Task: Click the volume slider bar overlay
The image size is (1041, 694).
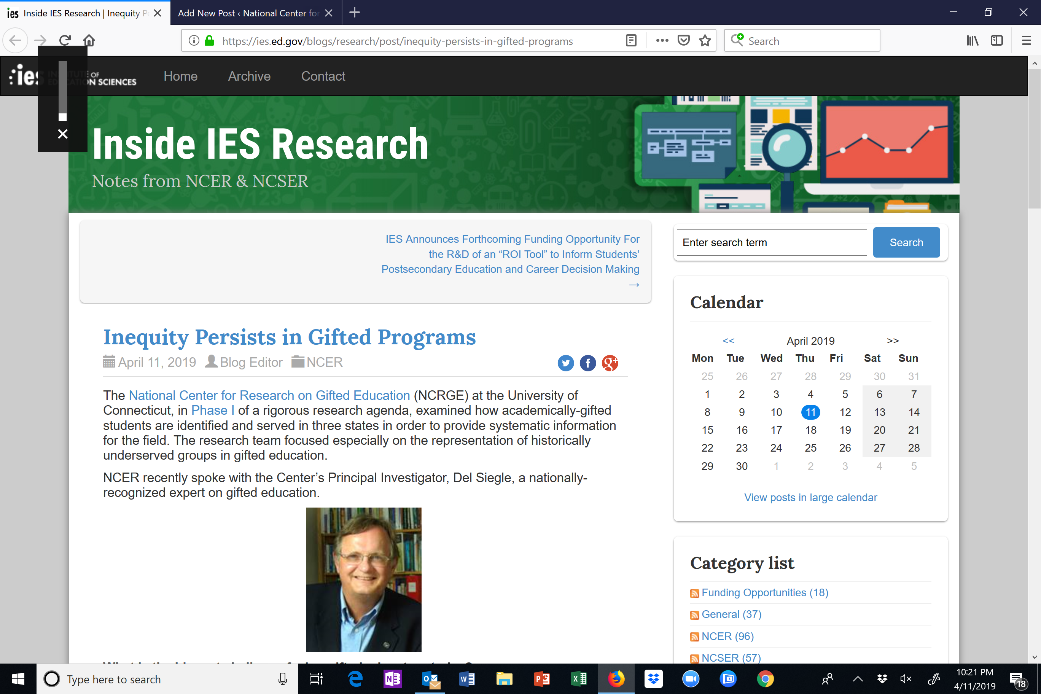Action: [x=62, y=91]
